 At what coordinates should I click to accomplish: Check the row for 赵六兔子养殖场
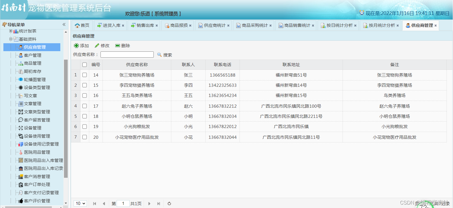(x=85, y=106)
